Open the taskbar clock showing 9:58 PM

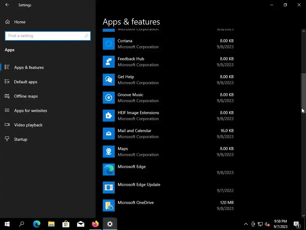(x=280, y=224)
